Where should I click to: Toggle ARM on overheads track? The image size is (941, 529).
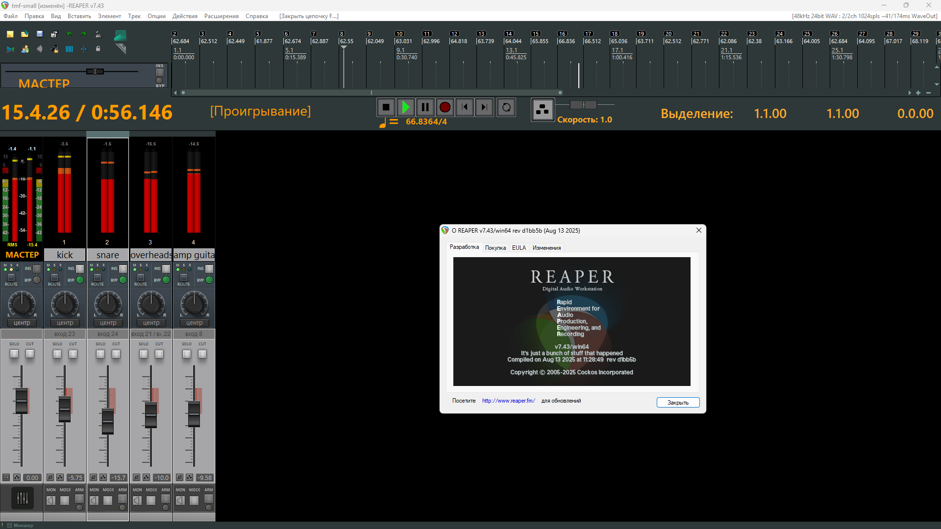pos(166,499)
